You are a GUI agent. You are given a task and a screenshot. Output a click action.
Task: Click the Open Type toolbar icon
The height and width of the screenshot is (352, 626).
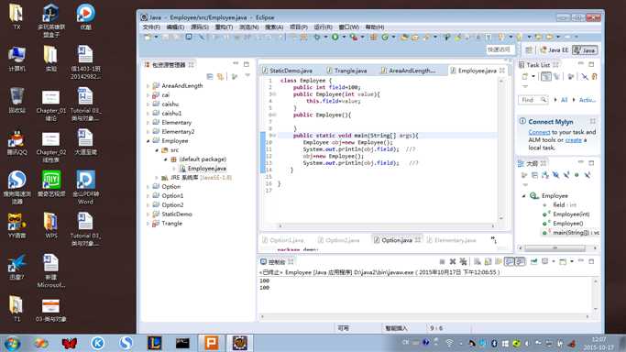(x=404, y=37)
